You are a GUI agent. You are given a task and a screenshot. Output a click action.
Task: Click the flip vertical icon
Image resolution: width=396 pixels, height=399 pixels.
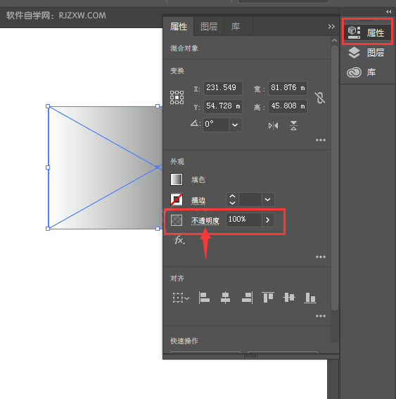tap(293, 126)
